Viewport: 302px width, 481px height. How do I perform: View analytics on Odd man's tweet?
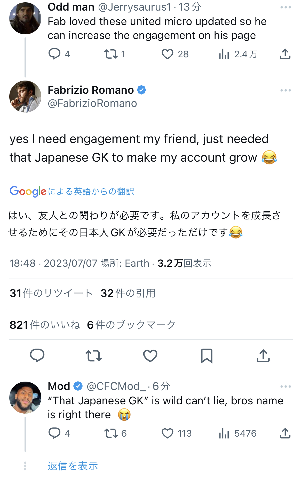pos(224,54)
